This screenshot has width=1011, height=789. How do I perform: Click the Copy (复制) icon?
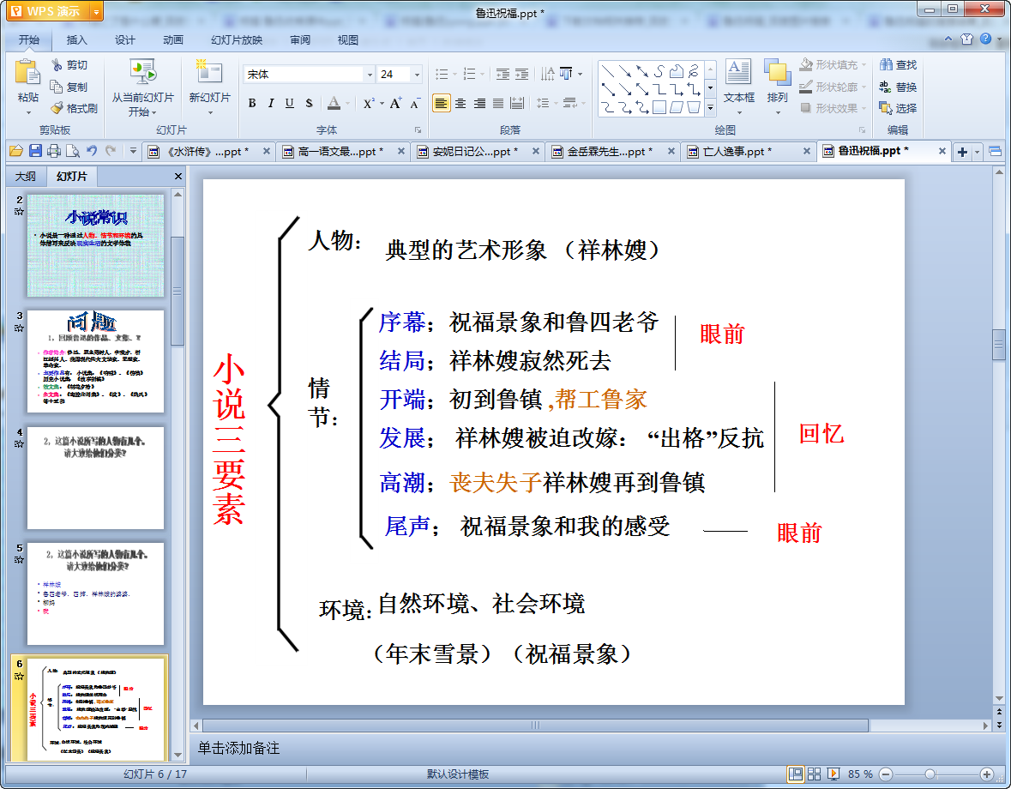[56, 87]
